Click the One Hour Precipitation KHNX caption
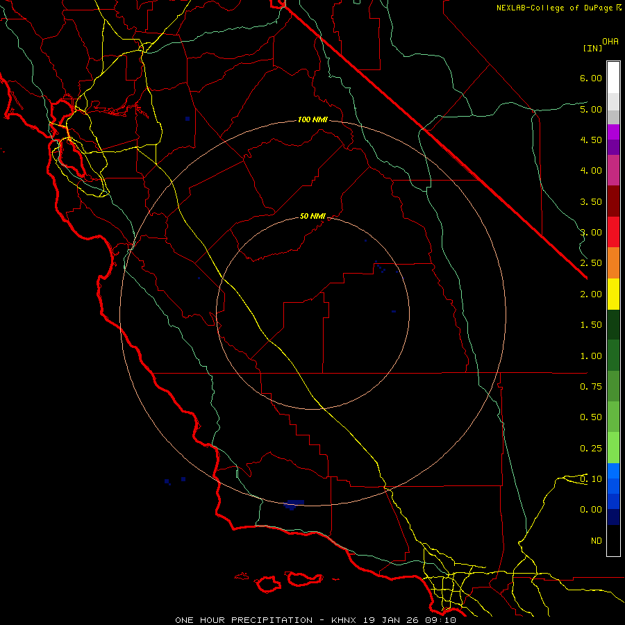625x625 pixels. point(315,620)
